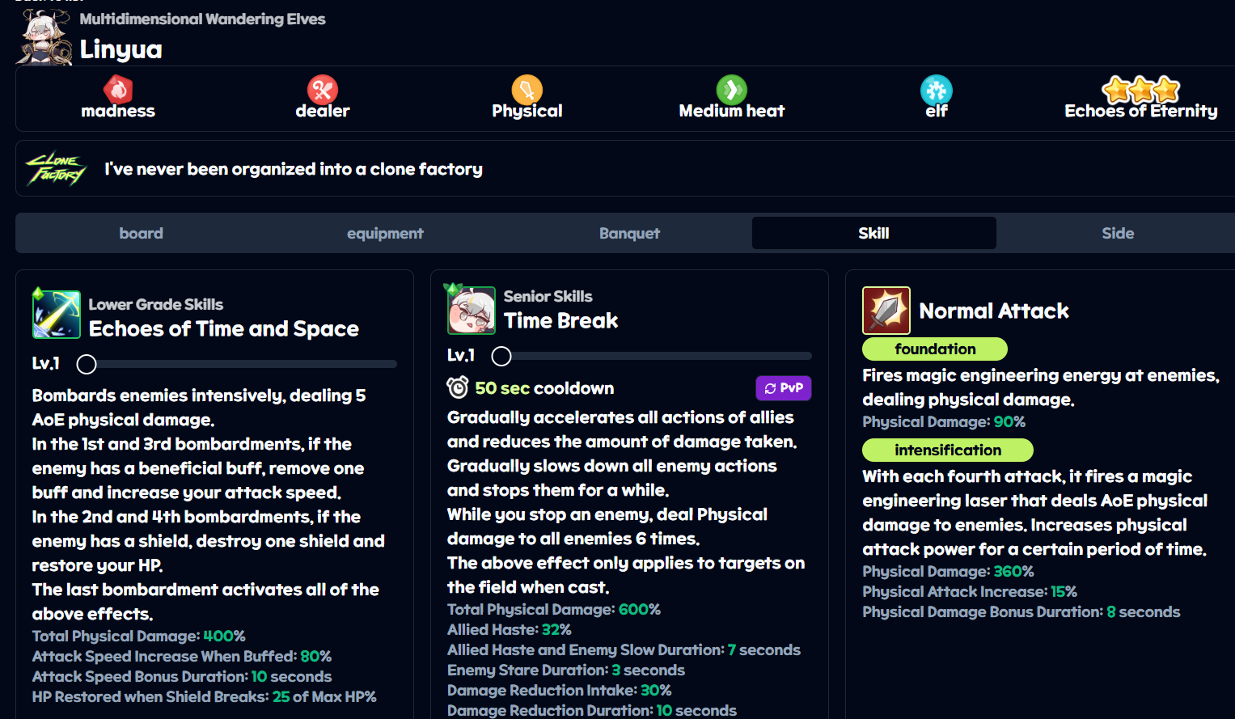Click the Clone Factory logo
This screenshot has width=1235, height=719.
tap(56, 169)
